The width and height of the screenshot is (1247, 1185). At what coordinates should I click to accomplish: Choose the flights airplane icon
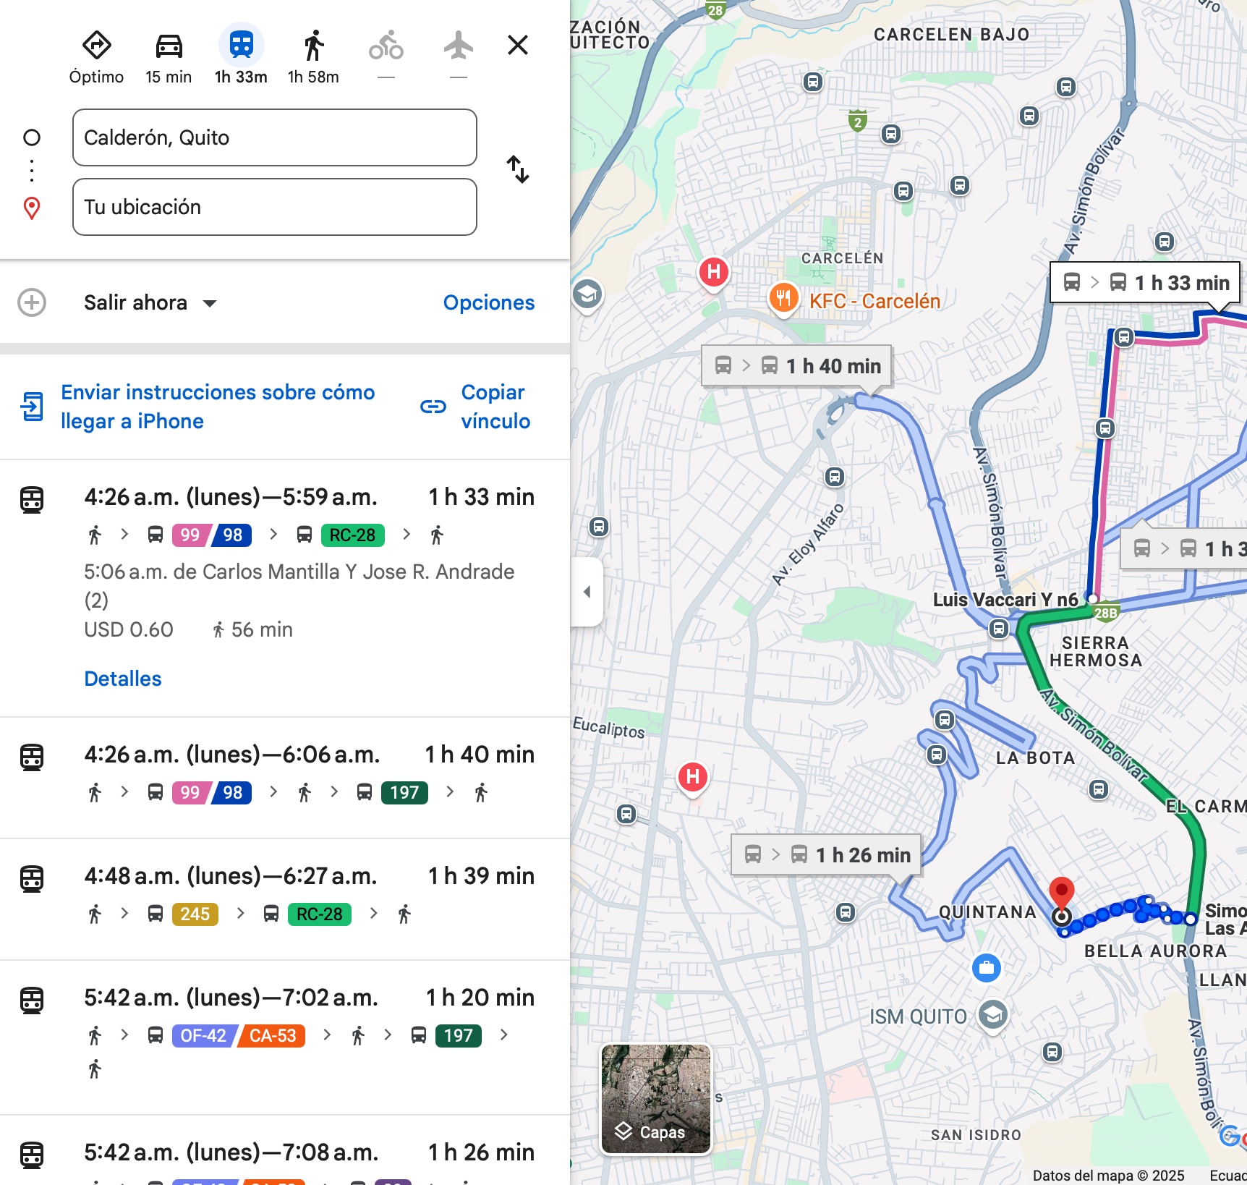[x=459, y=46]
